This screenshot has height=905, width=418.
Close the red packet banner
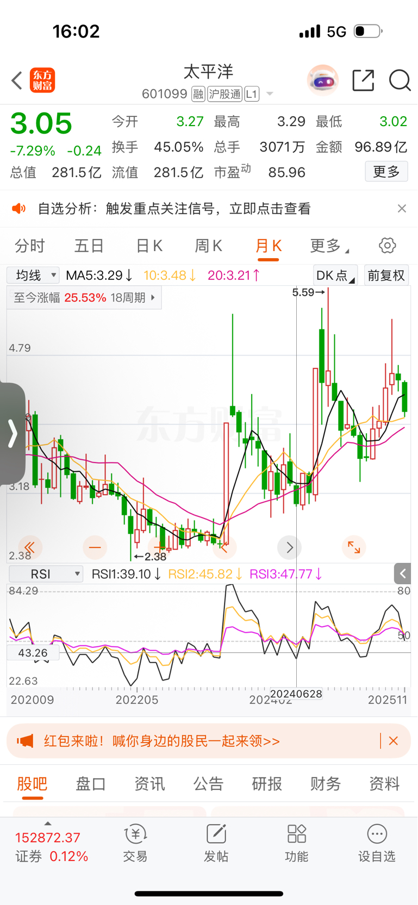click(x=394, y=741)
